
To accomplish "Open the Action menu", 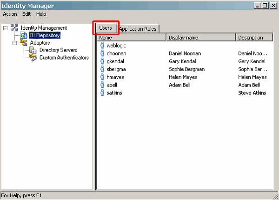I will [10, 14].
